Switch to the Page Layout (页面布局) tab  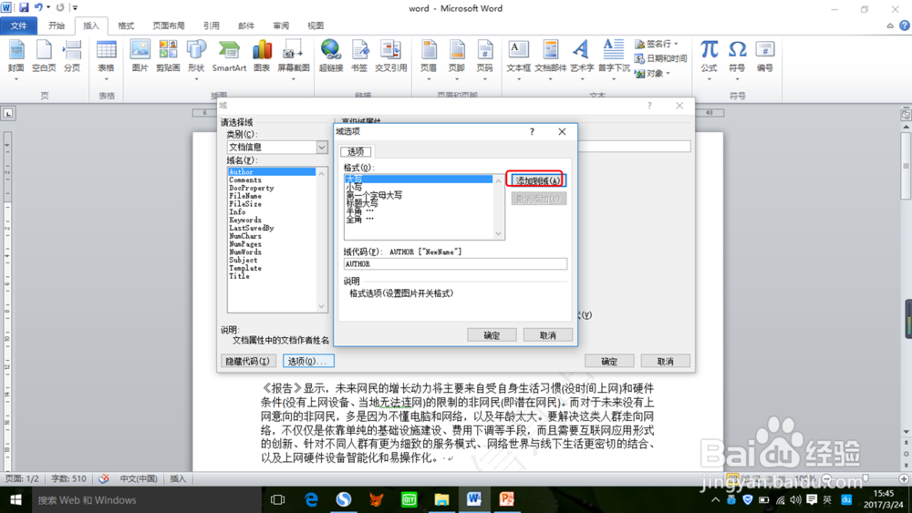[169, 26]
